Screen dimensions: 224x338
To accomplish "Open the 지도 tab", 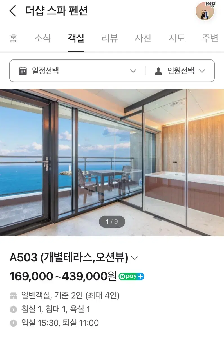I will click(x=176, y=38).
